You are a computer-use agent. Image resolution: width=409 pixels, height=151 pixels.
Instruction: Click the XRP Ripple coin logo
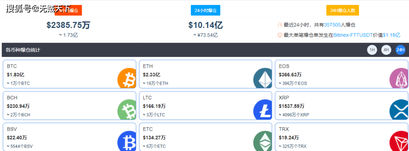[399, 110]
